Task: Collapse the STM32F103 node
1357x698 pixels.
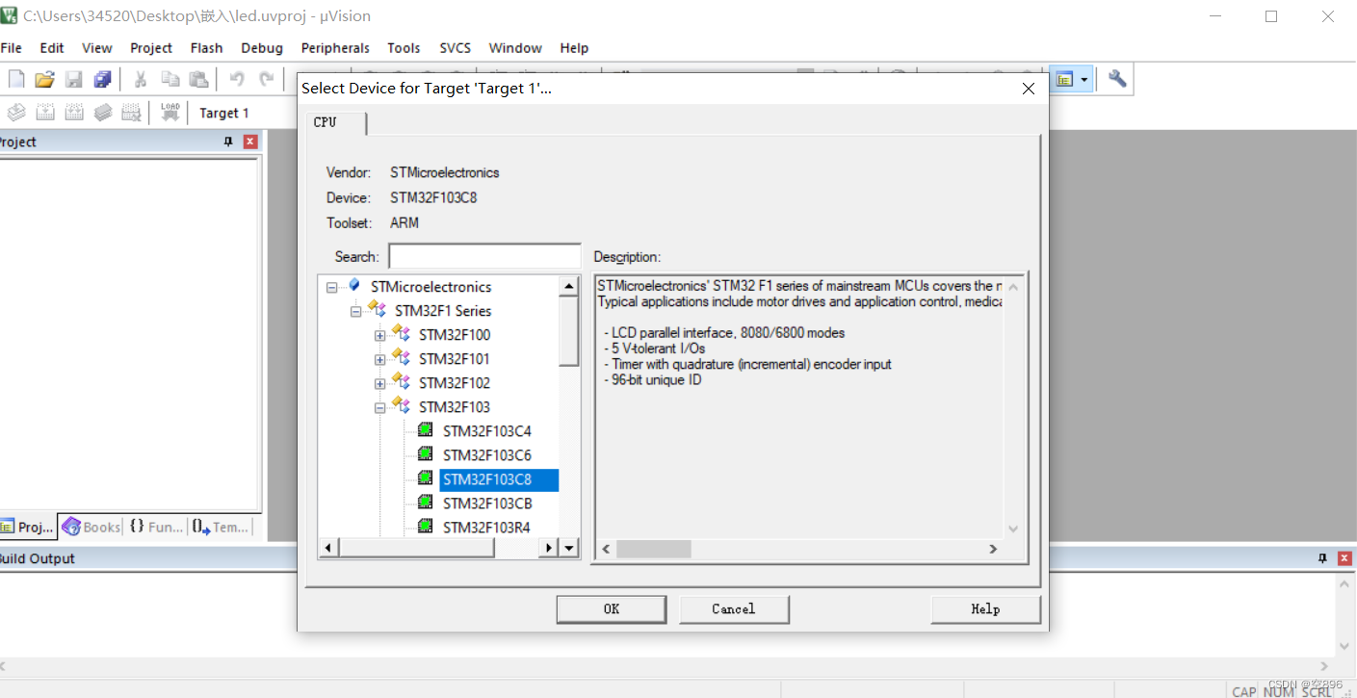Action: point(379,407)
